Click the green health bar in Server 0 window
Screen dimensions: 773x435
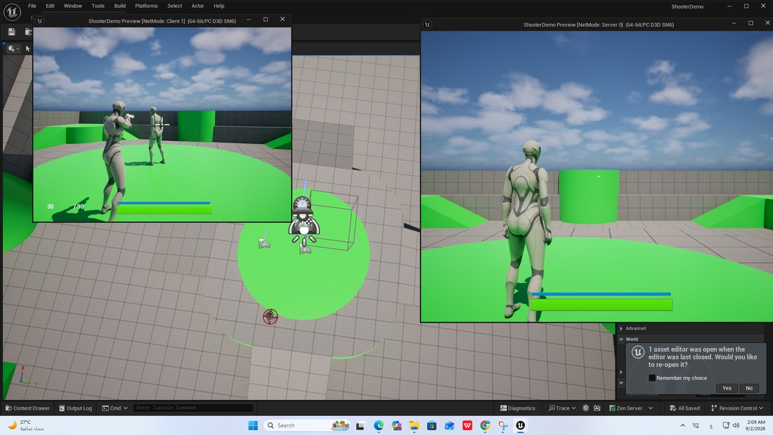coord(601,304)
